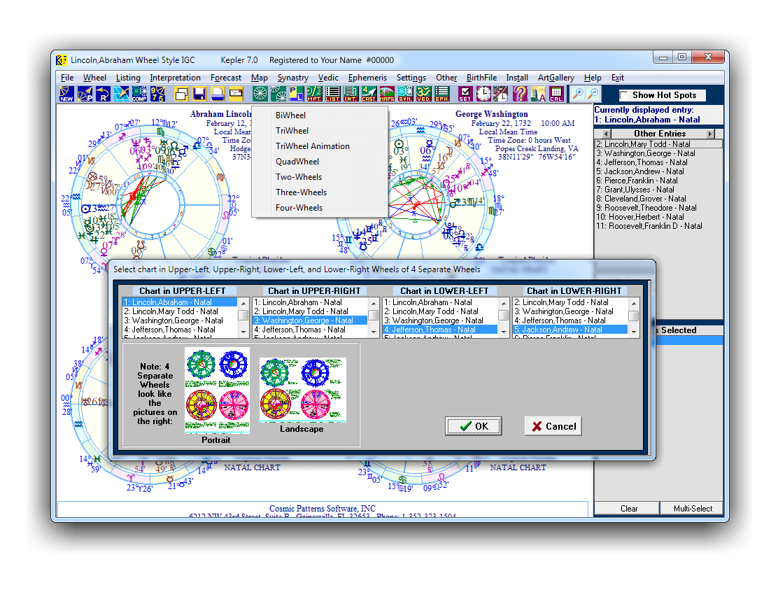This screenshot has width=778, height=599.
Task: Click the CAST forecast toolbar icon
Action: click(x=369, y=94)
